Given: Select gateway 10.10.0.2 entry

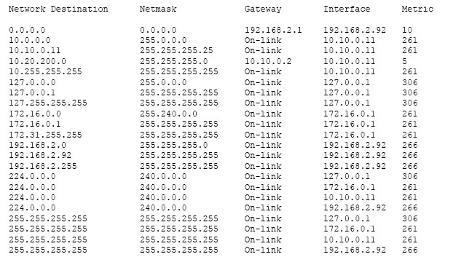Looking at the screenshot, I should click(268, 61).
